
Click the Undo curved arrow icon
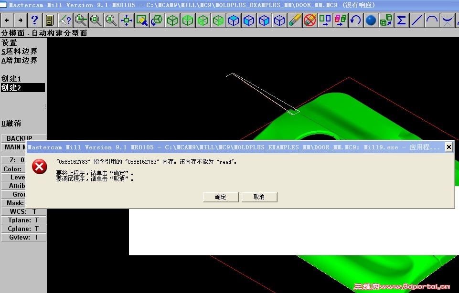pyautogui.click(x=356, y=20)
